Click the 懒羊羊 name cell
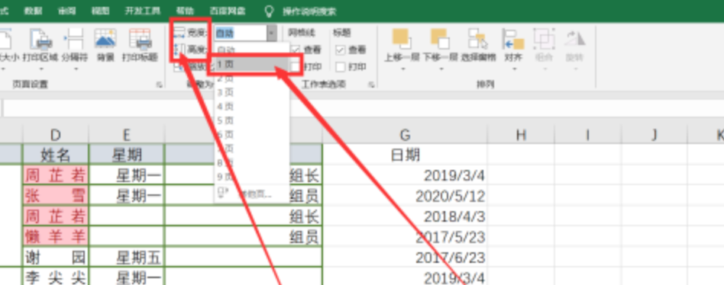Viewport: 724px width, 285px height. [56, 237]
